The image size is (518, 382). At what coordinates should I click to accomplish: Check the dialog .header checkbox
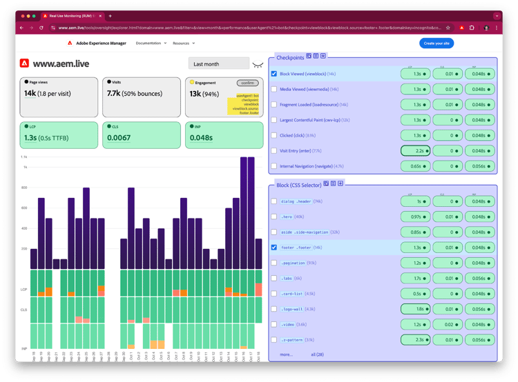274,201
